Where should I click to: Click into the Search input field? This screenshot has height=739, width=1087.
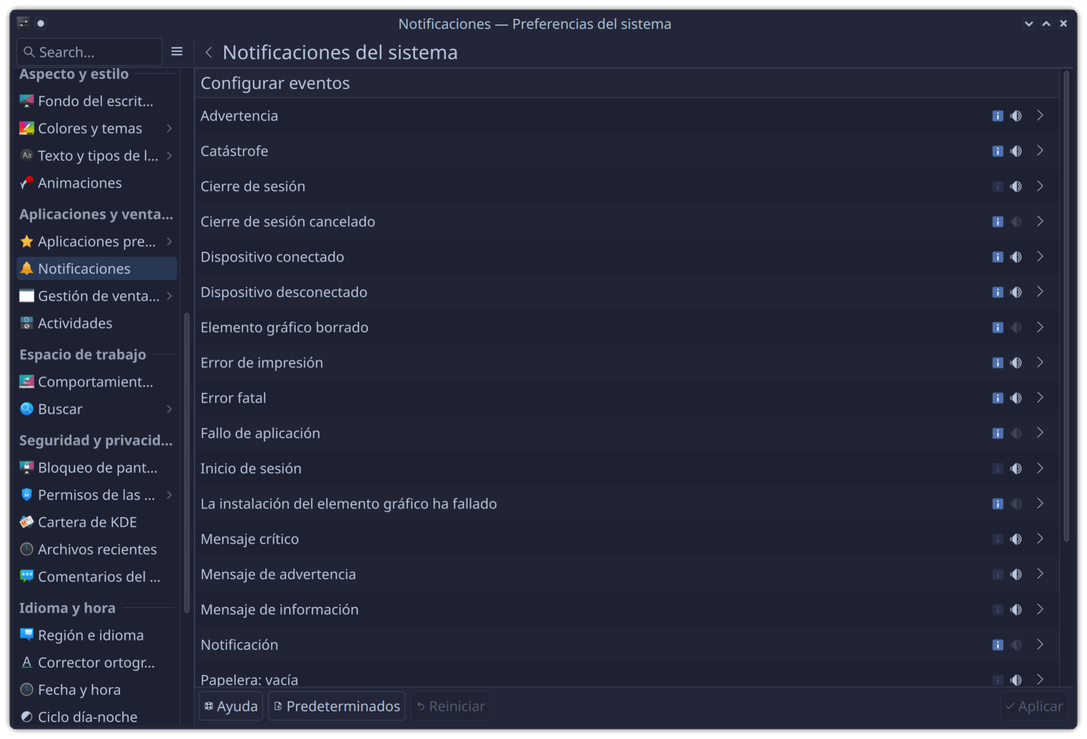(x=96, y=52)
